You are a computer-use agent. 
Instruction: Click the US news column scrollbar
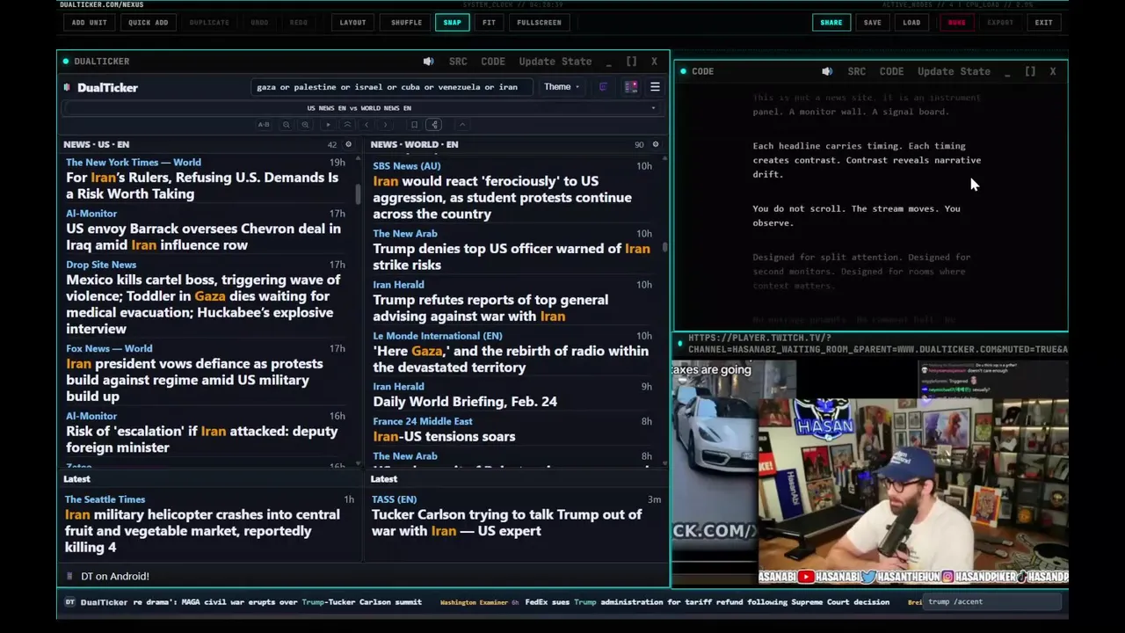pyautogui.click(x=358, y=194)
